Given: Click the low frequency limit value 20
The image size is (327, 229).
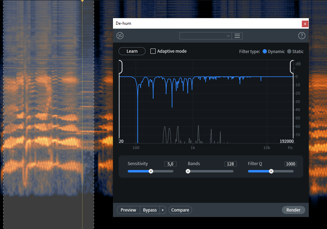Looking at the screenshot, I should [x=121, y=141].
